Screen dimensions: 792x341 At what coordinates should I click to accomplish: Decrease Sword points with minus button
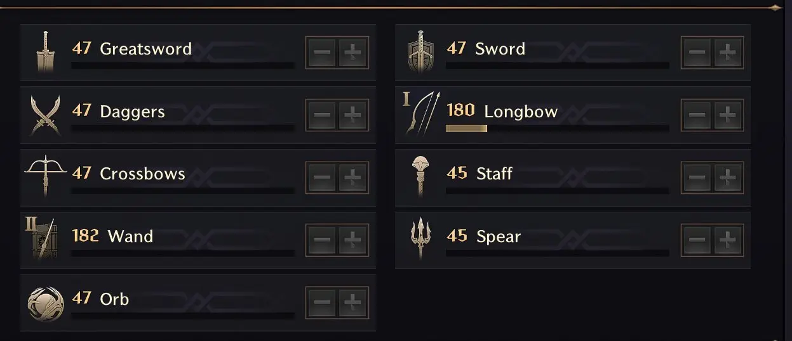tap(697, 52)
